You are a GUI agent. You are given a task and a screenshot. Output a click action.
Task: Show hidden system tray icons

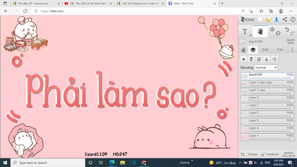240,163
